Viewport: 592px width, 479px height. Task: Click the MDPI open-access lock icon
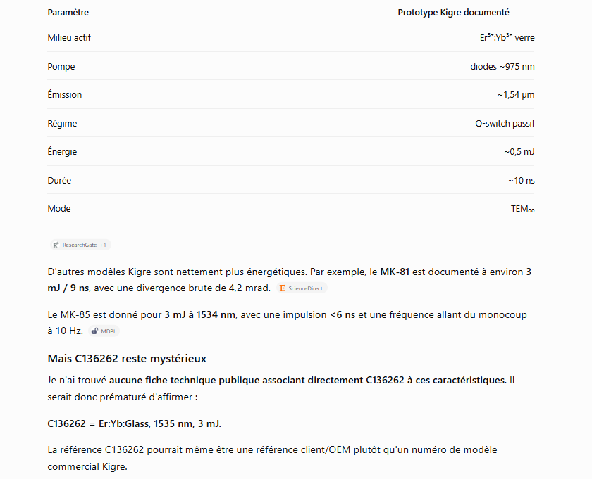pyautogui.click(x=94, y=331)
